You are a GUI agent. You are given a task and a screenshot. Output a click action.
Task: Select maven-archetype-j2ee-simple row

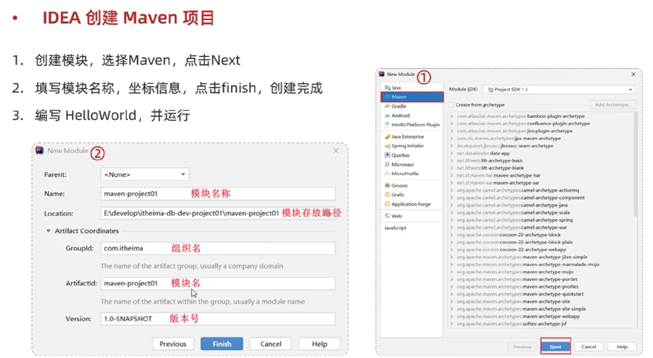pyautogui.click(x=540, y=257)
